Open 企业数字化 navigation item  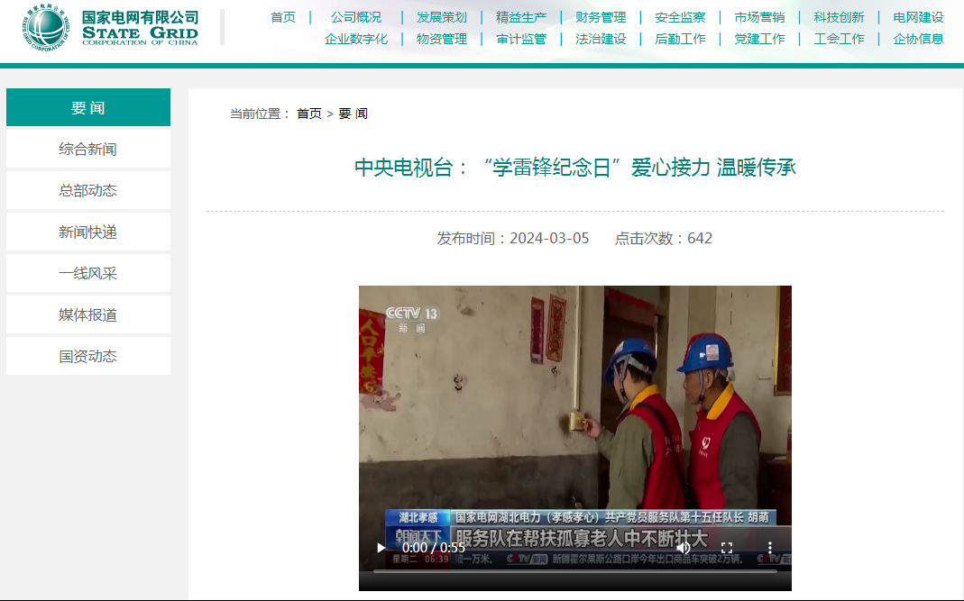[356, 39]
